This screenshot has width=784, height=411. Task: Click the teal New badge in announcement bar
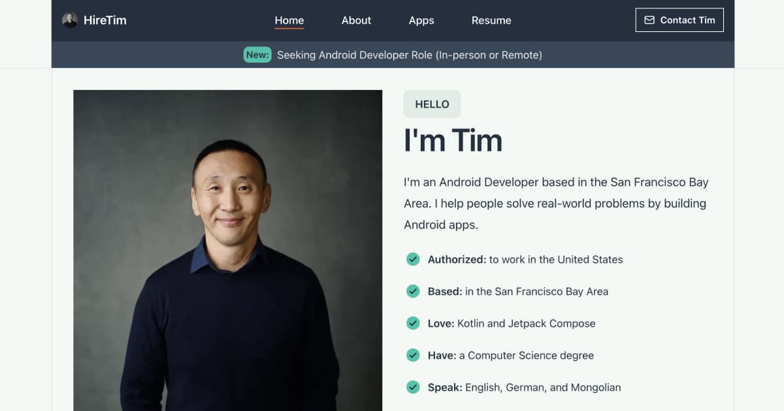pyautogui.click(x=257, y=55)
